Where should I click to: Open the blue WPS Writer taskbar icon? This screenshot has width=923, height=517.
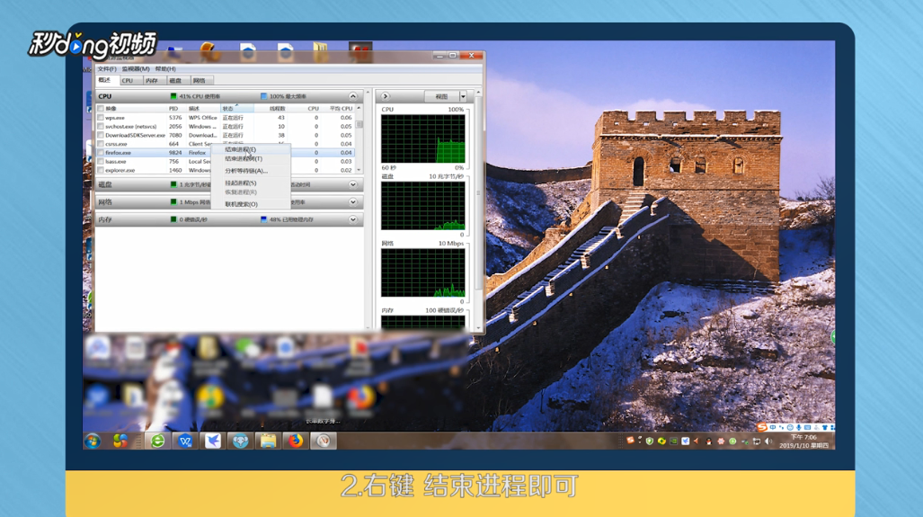click(x=185, y=441)
